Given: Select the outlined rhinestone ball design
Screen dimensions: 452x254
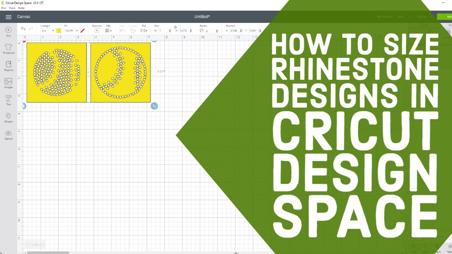Looking at the screenshot, I should (x=120, y=72).
